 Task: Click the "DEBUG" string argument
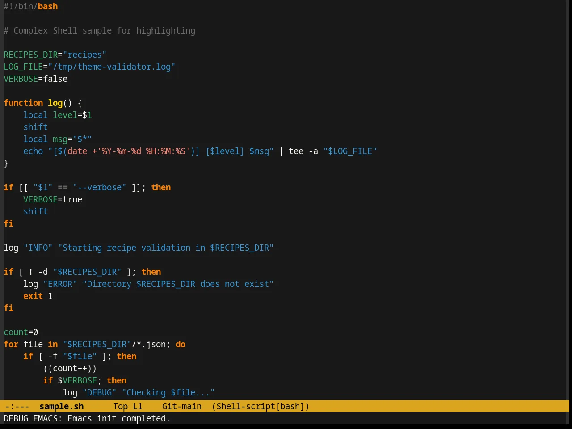click(99, 392)
